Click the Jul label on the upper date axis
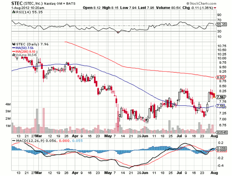 tap(179, 136)
